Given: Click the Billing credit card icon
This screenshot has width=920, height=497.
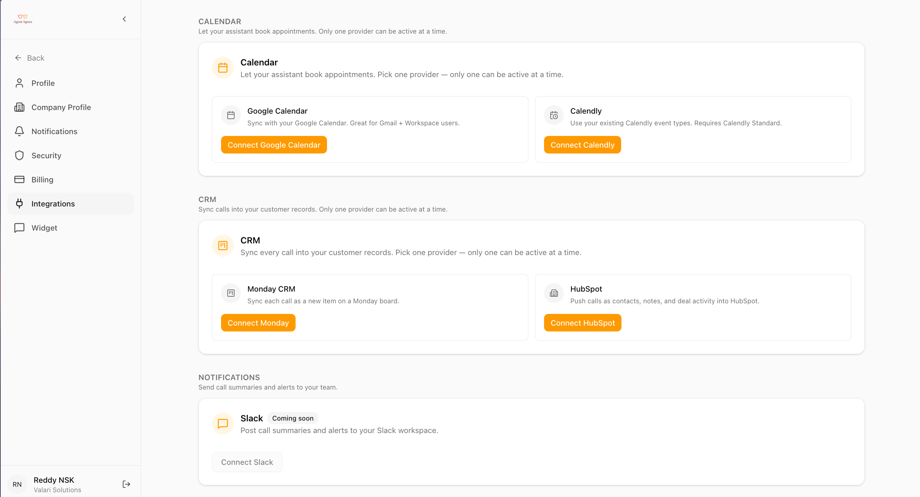Looking at the screenshot, I should point(19,179).
